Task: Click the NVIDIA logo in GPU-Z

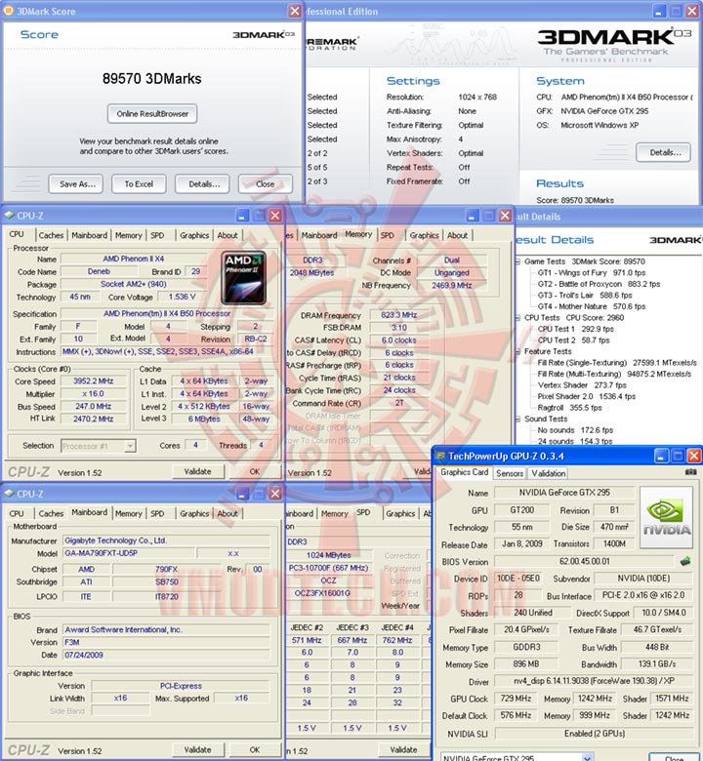Action: (x=667, y=518)
